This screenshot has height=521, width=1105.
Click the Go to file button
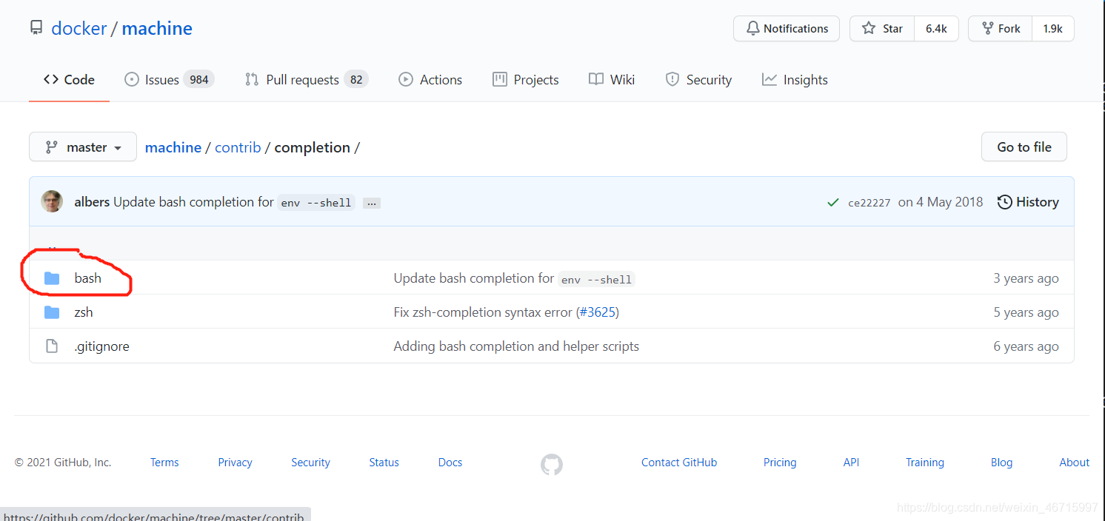[x=1024, y=147]
